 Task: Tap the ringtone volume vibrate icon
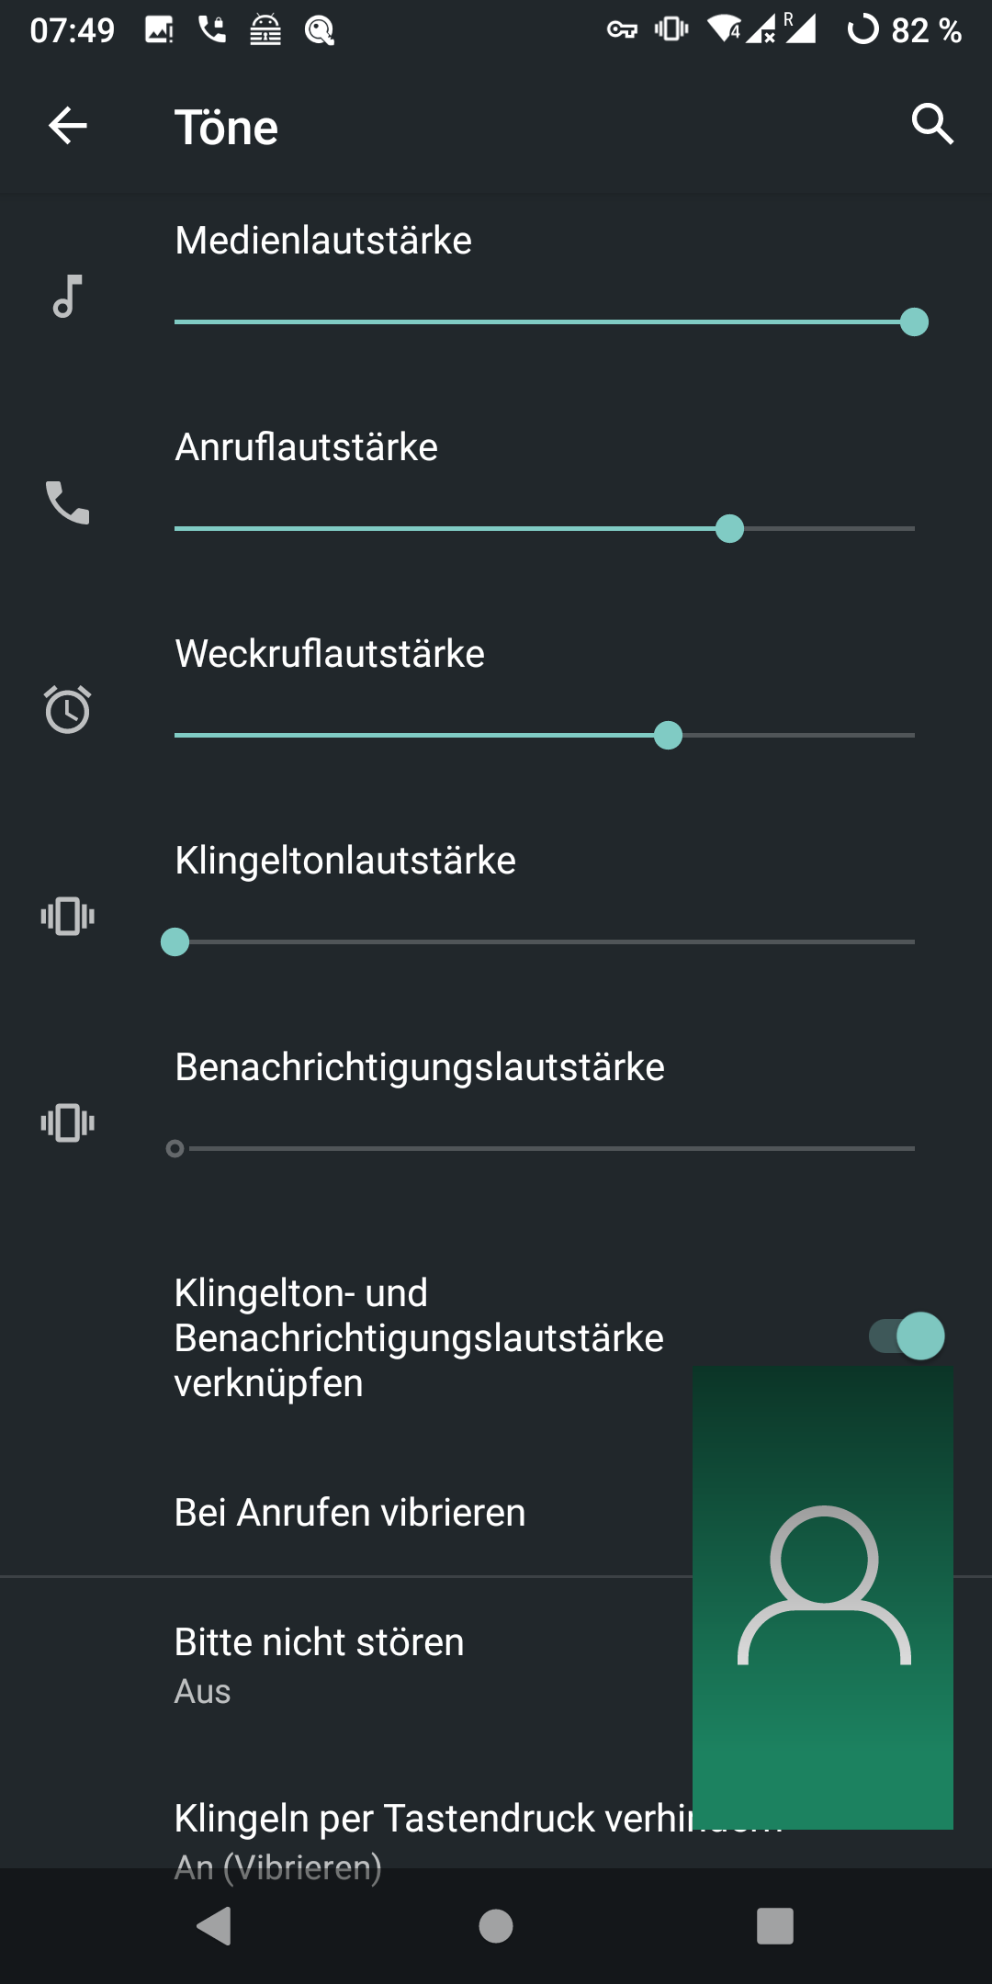click(x=67, y=916)
